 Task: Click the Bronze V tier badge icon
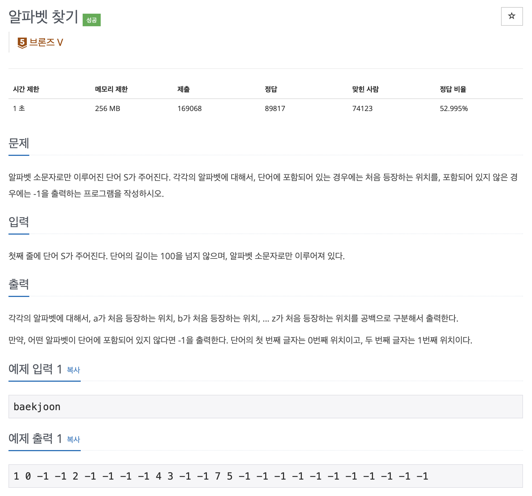pos(22,43)
